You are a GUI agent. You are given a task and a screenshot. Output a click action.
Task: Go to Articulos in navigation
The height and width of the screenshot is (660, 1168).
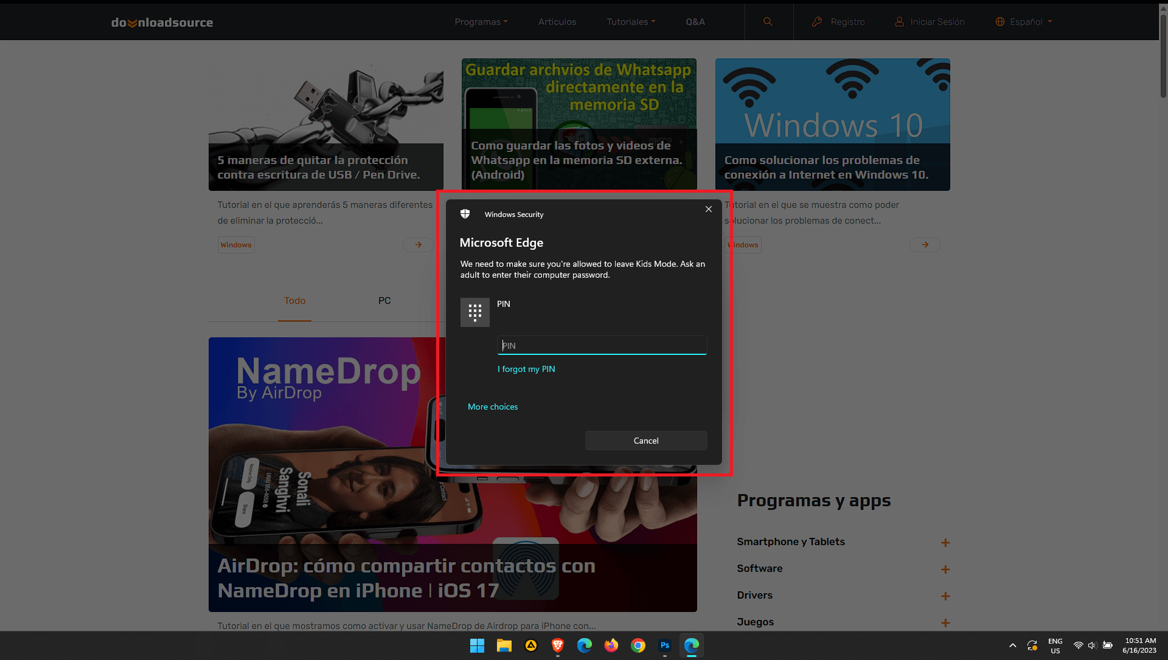(x=557, y=22)
